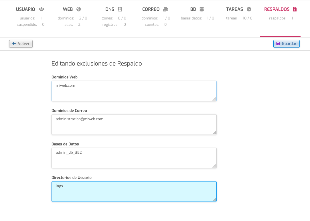Click the 'Editando exclusiones de Respaldo' heading
The image size is (310, 221).
coord(97,64)
